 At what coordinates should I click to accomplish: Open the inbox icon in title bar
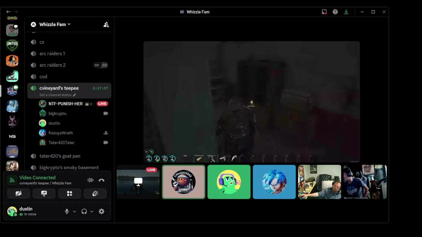pos(324,12)
